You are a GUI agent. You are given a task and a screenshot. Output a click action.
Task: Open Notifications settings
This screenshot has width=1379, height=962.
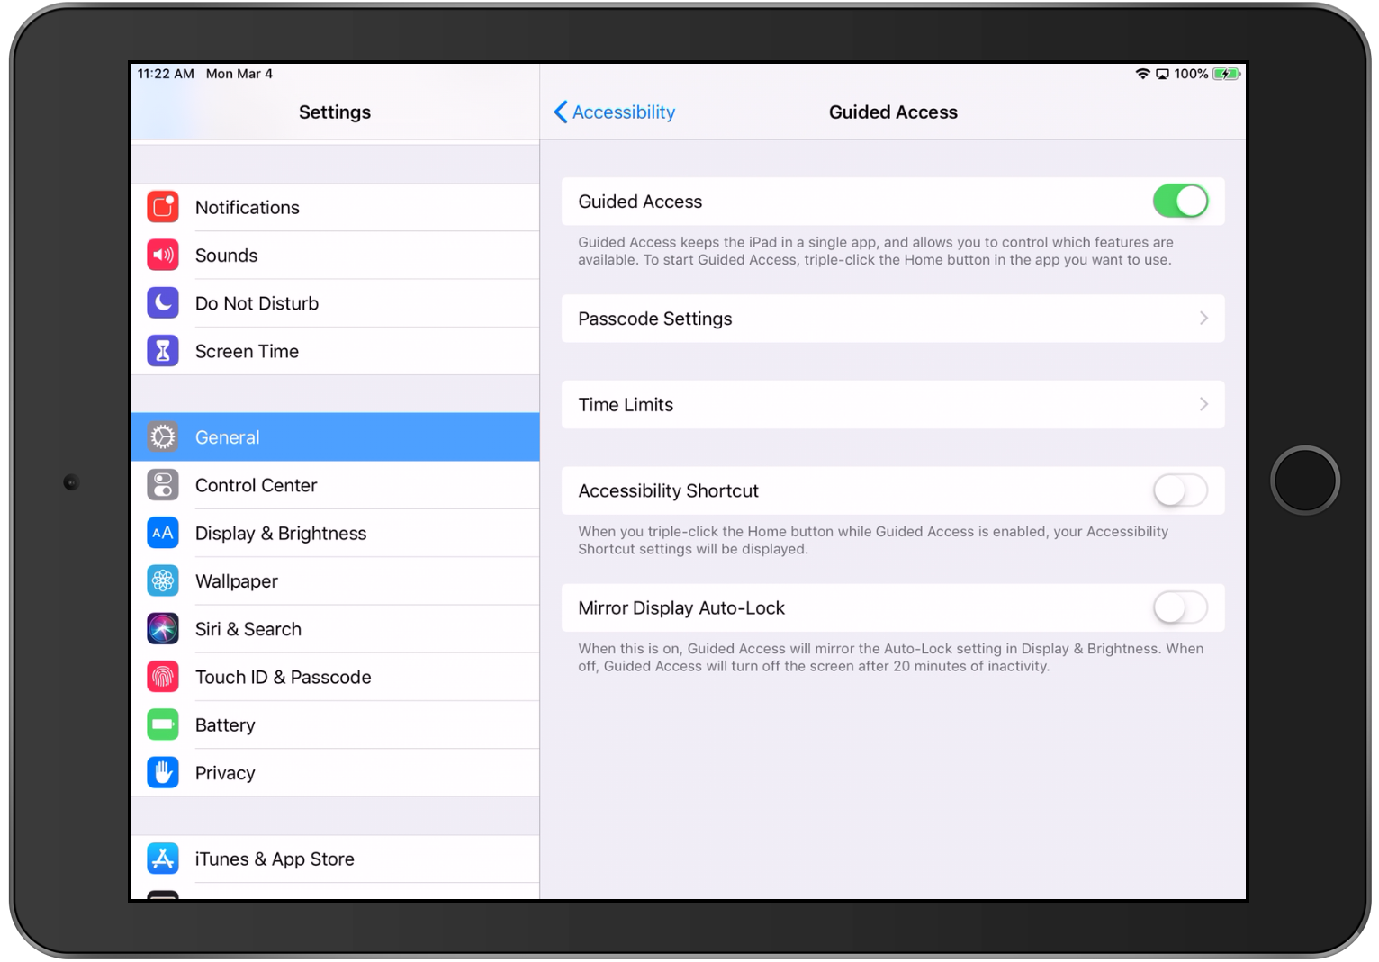[335, 207]
